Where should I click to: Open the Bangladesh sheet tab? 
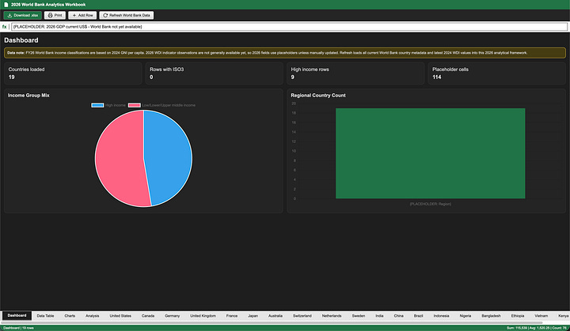click(x=491, y=316)
